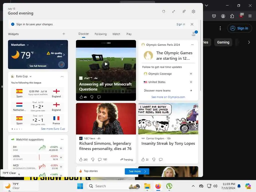Open Firefox application menu
Screen dimensions: 256x192
point(250,16)
